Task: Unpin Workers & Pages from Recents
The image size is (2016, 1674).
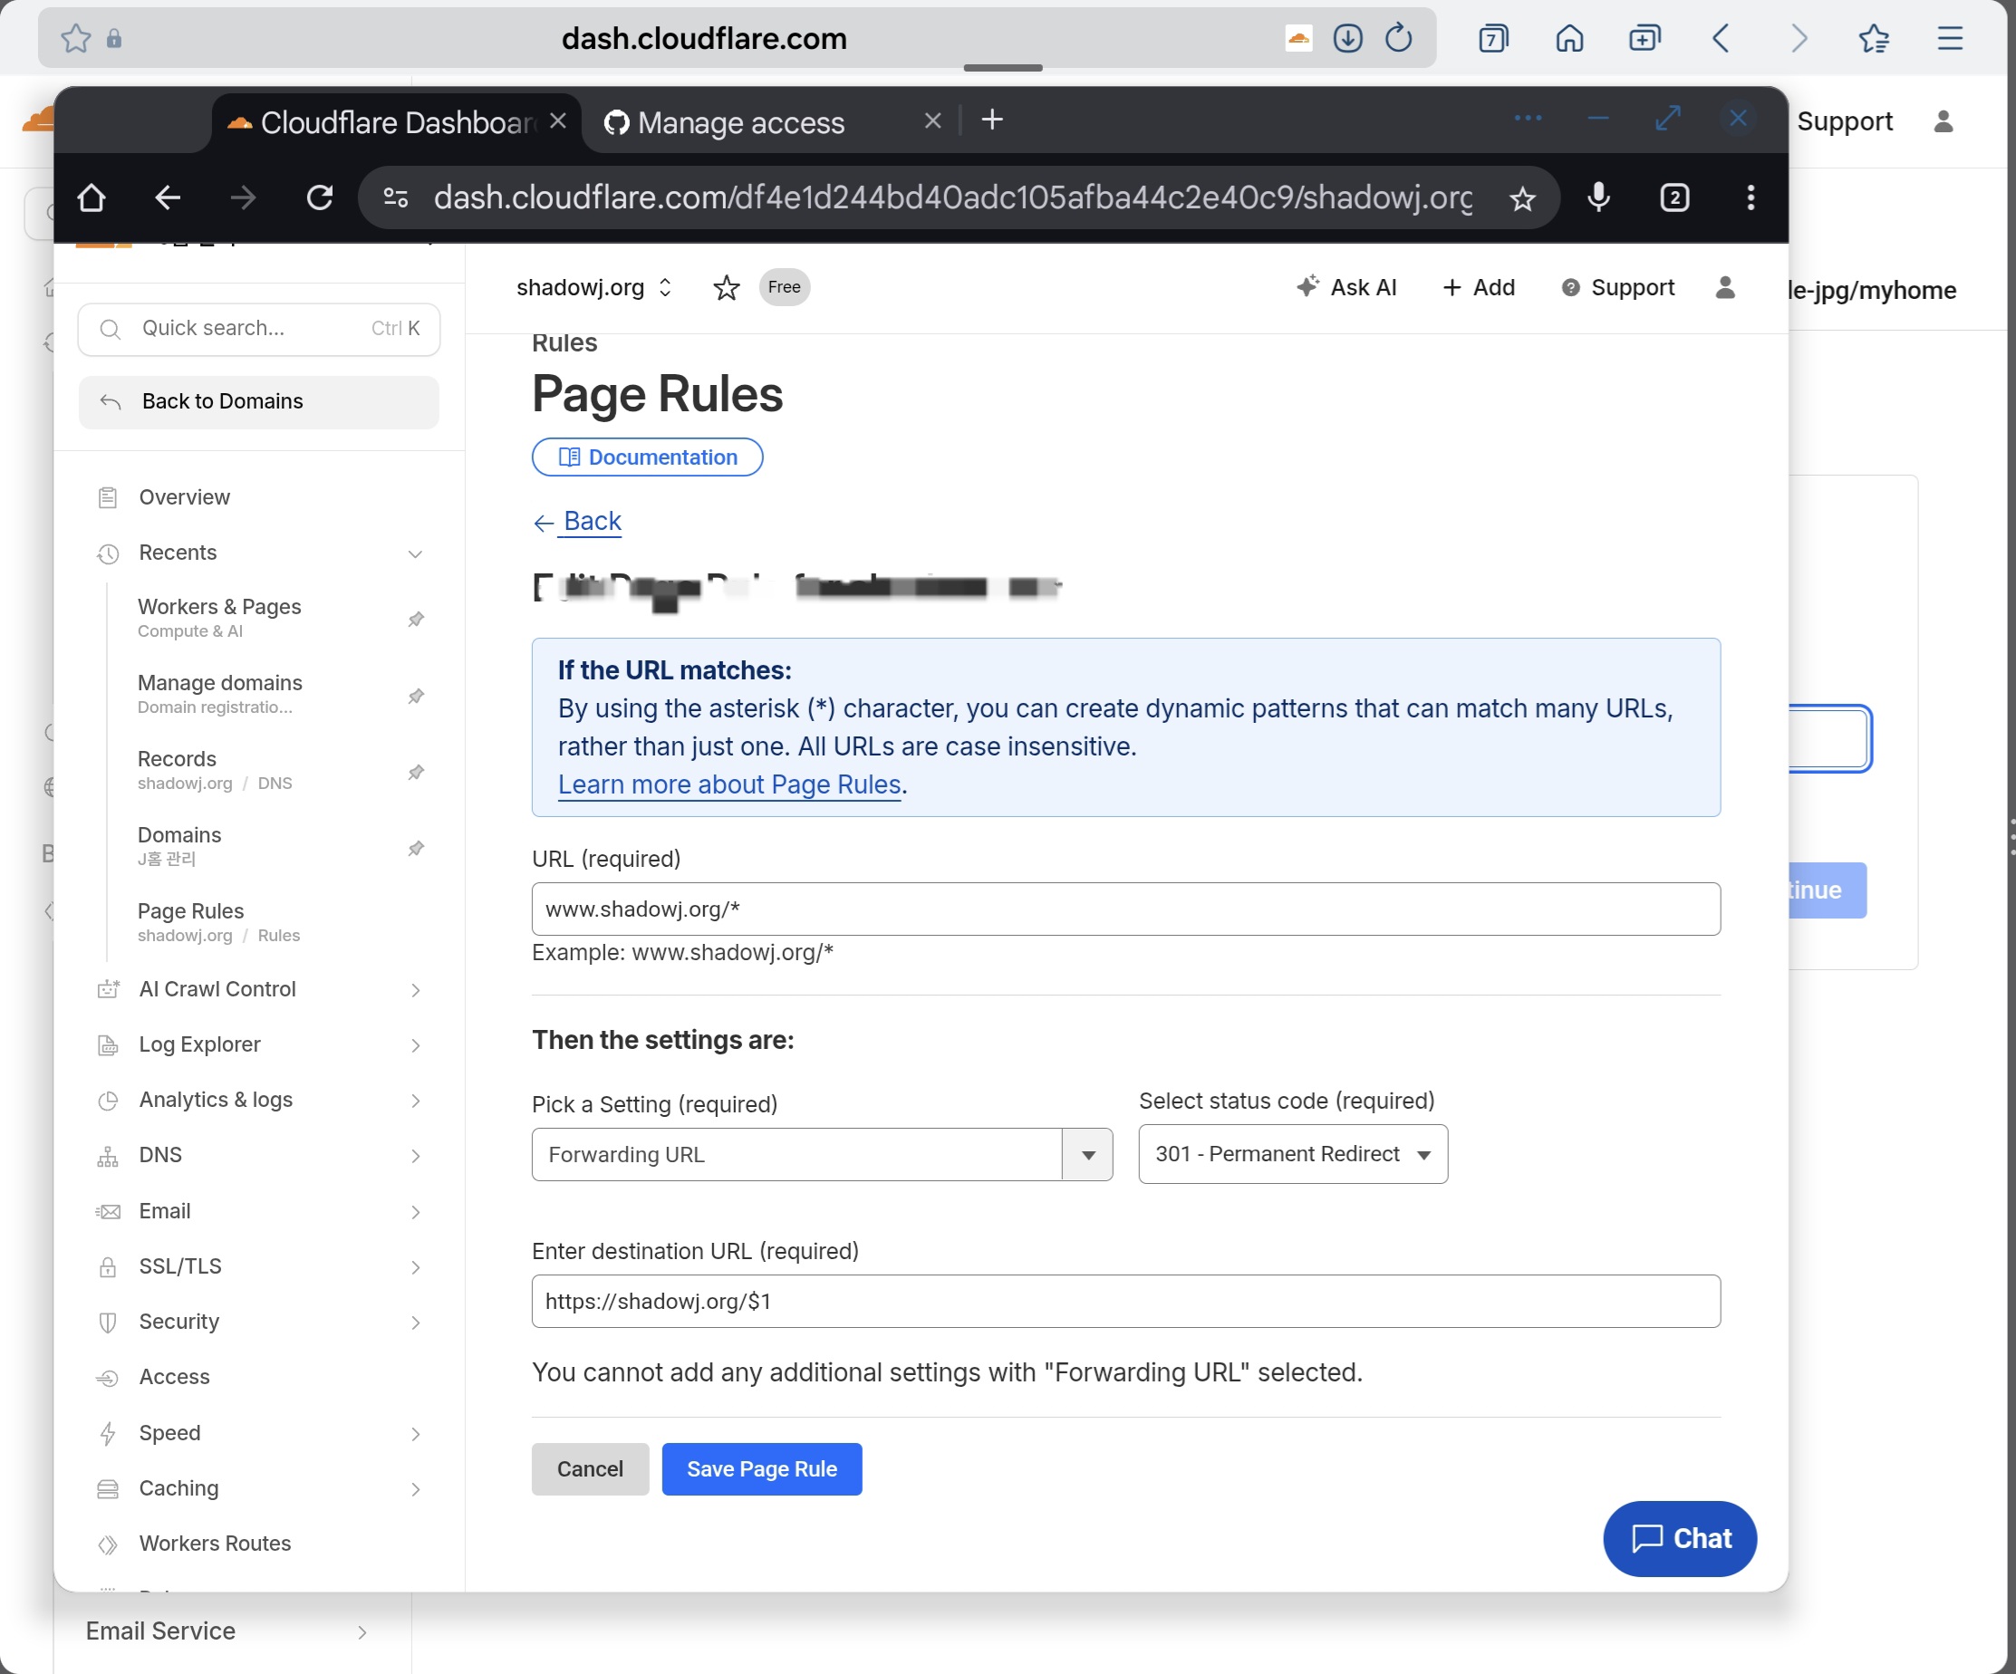Action: coord(416,619)
